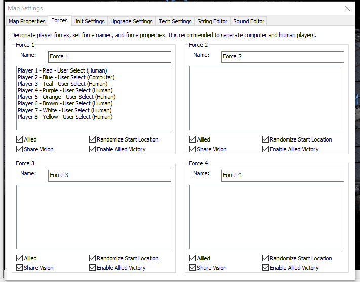Toggle Allied checkbox for Force 4

[192, 258]
